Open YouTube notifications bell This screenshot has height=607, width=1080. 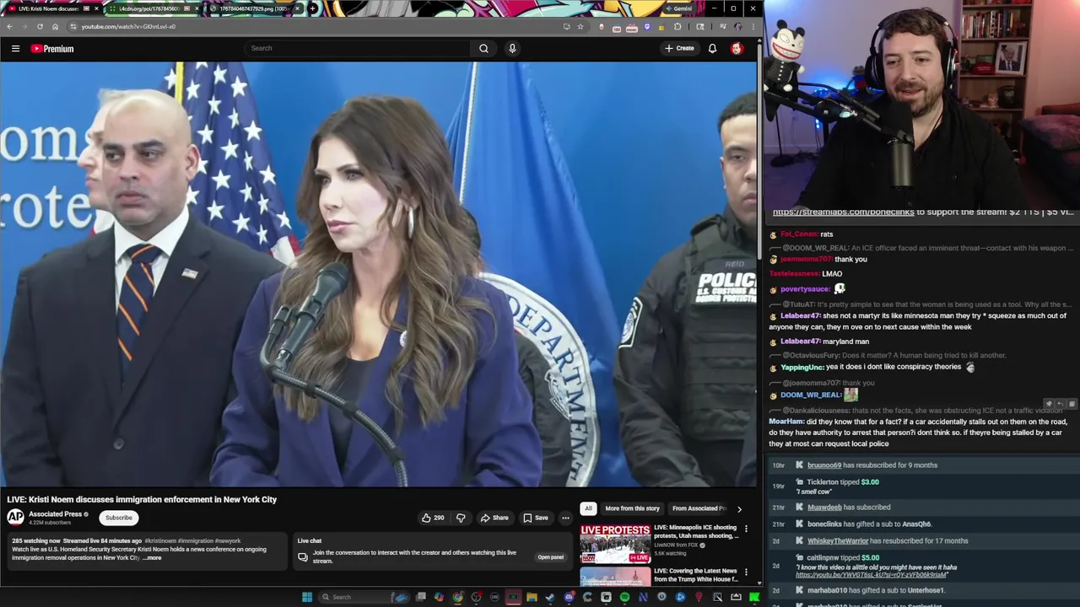point(712,48)
